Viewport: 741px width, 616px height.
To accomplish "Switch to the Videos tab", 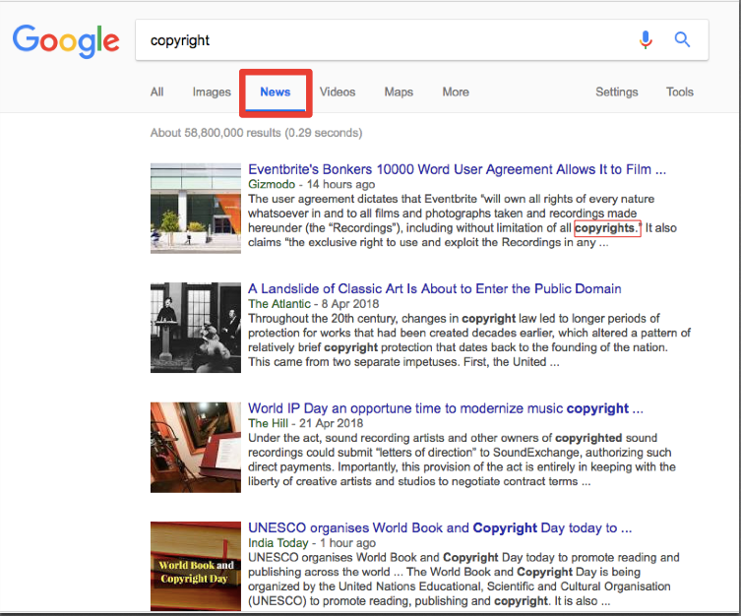I will pyautogui.click(x=338, y=92).
